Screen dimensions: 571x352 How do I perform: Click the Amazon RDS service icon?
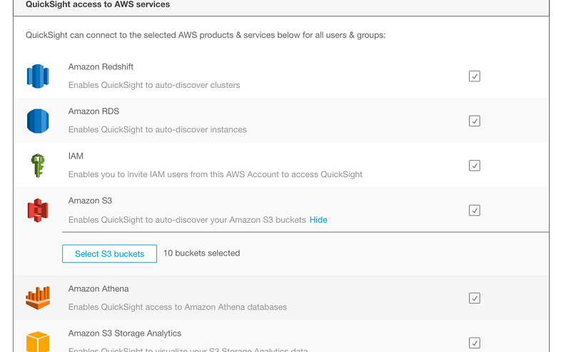37,121
